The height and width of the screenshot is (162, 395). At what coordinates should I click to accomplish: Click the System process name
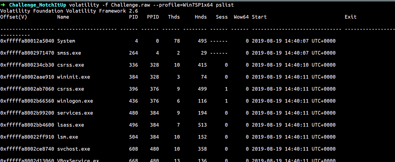pos(66,41)
